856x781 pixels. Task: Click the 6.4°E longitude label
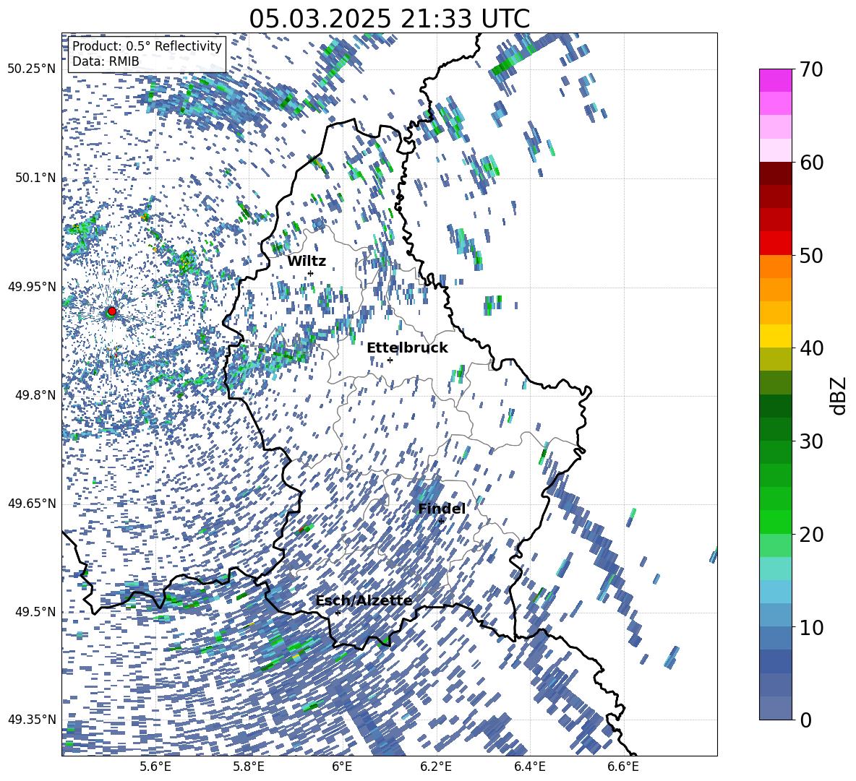coord(529,767)
